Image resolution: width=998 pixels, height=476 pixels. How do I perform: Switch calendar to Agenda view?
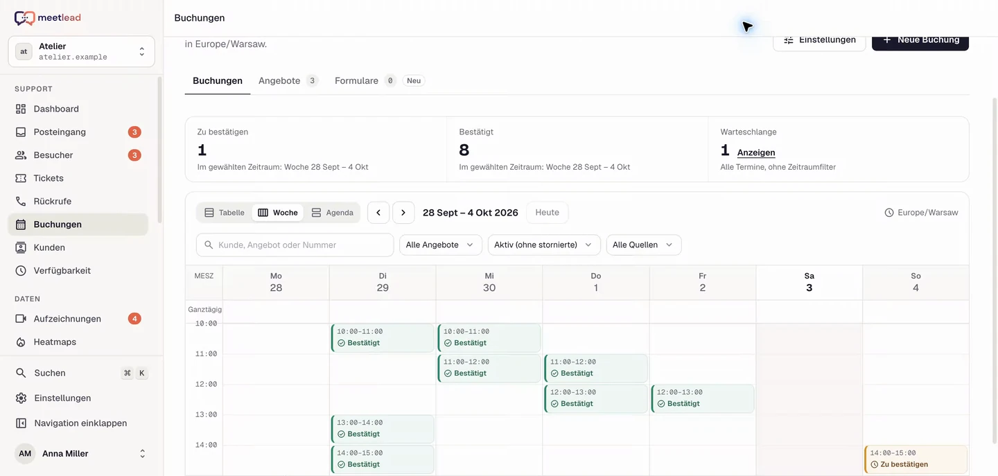point(333,213)
